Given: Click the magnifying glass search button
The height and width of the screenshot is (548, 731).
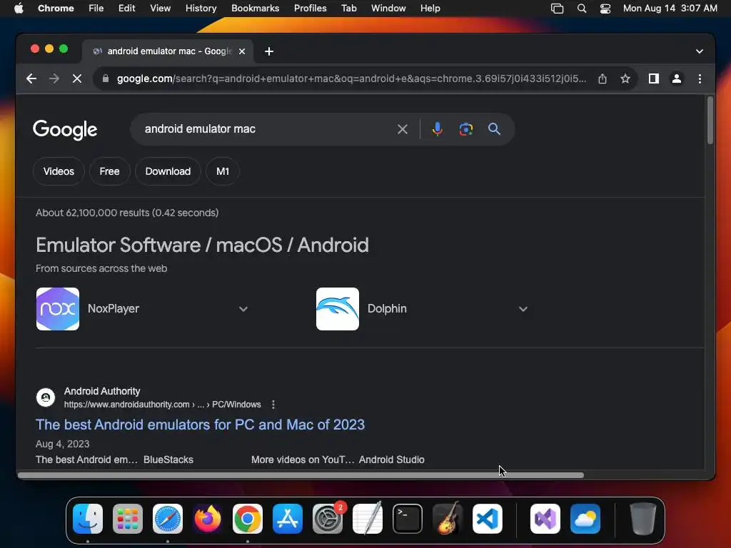Looking at the screenshot, I should pyautogui.click(x=494, y=129).
